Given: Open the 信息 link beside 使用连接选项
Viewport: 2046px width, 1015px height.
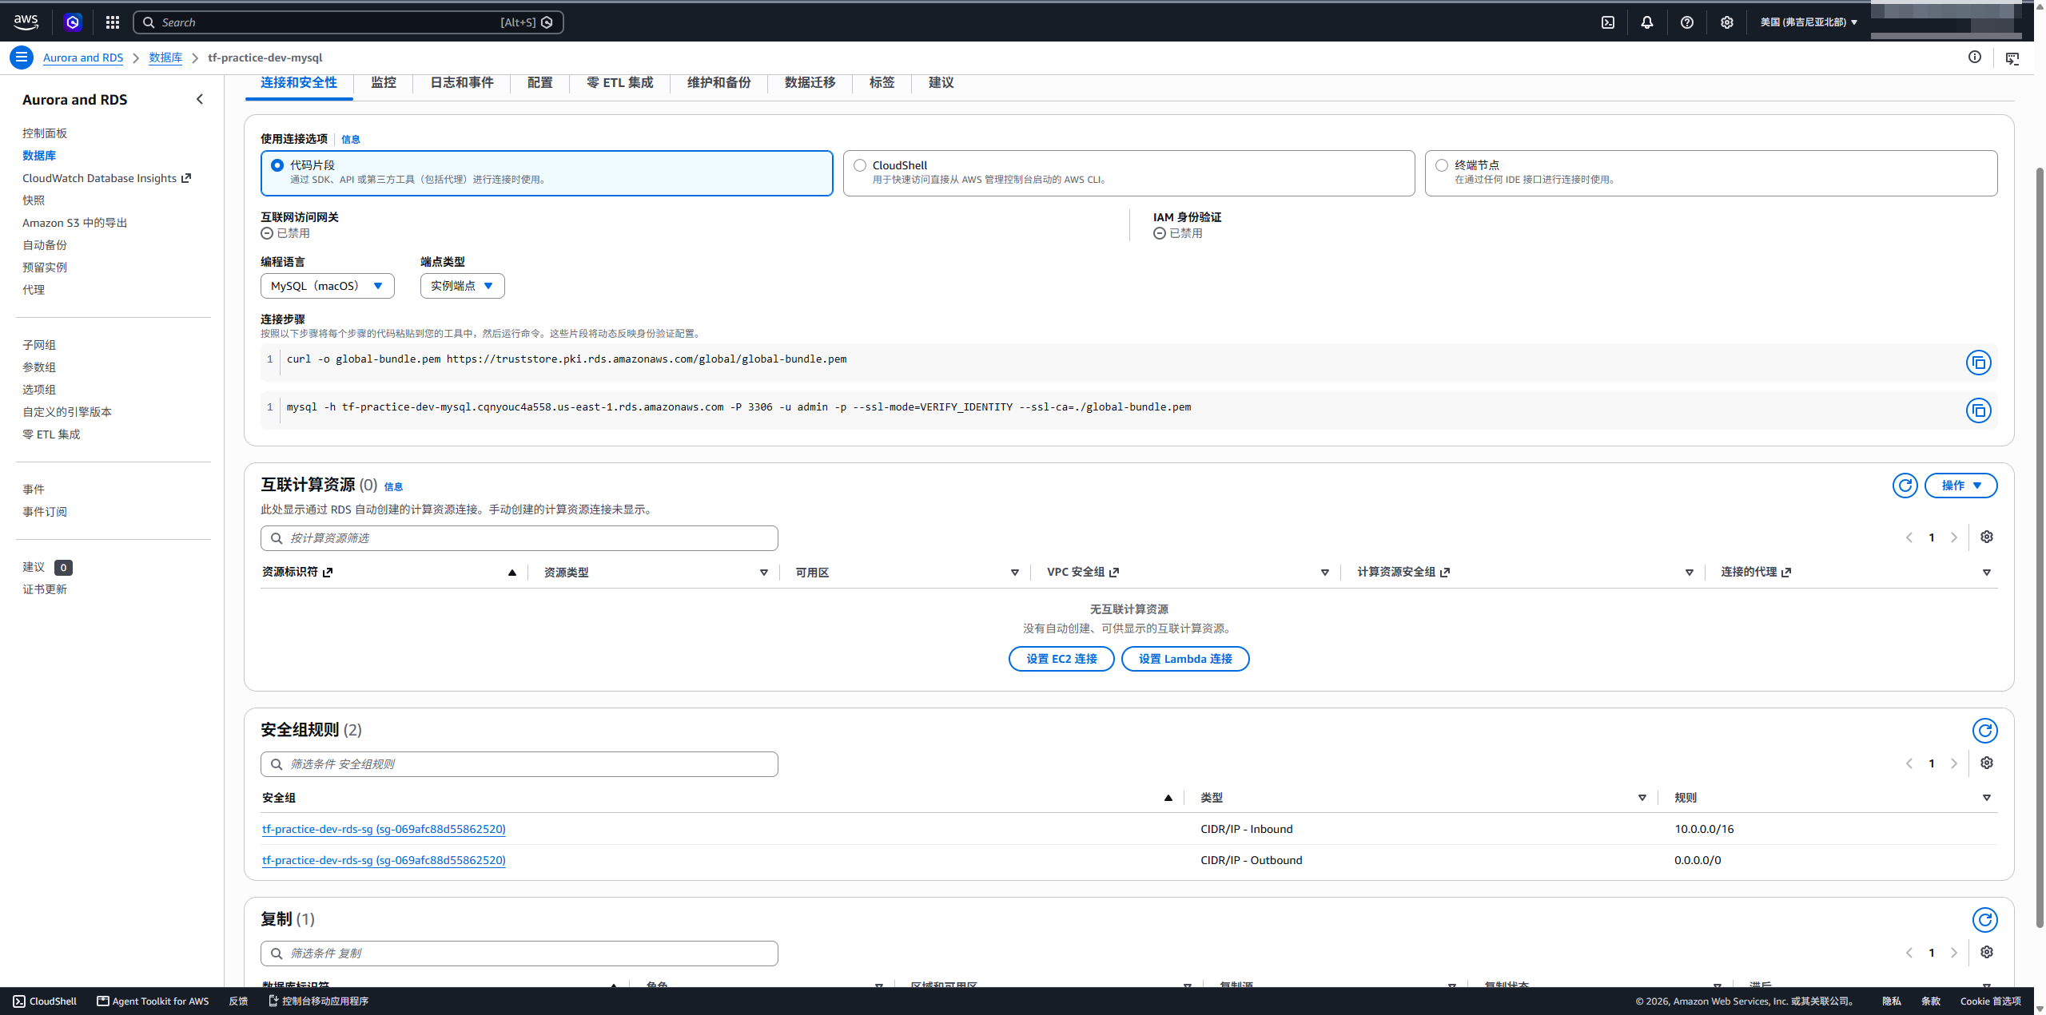Looking at the screenshot, I should pyautogui.click(x=351, y=140).
